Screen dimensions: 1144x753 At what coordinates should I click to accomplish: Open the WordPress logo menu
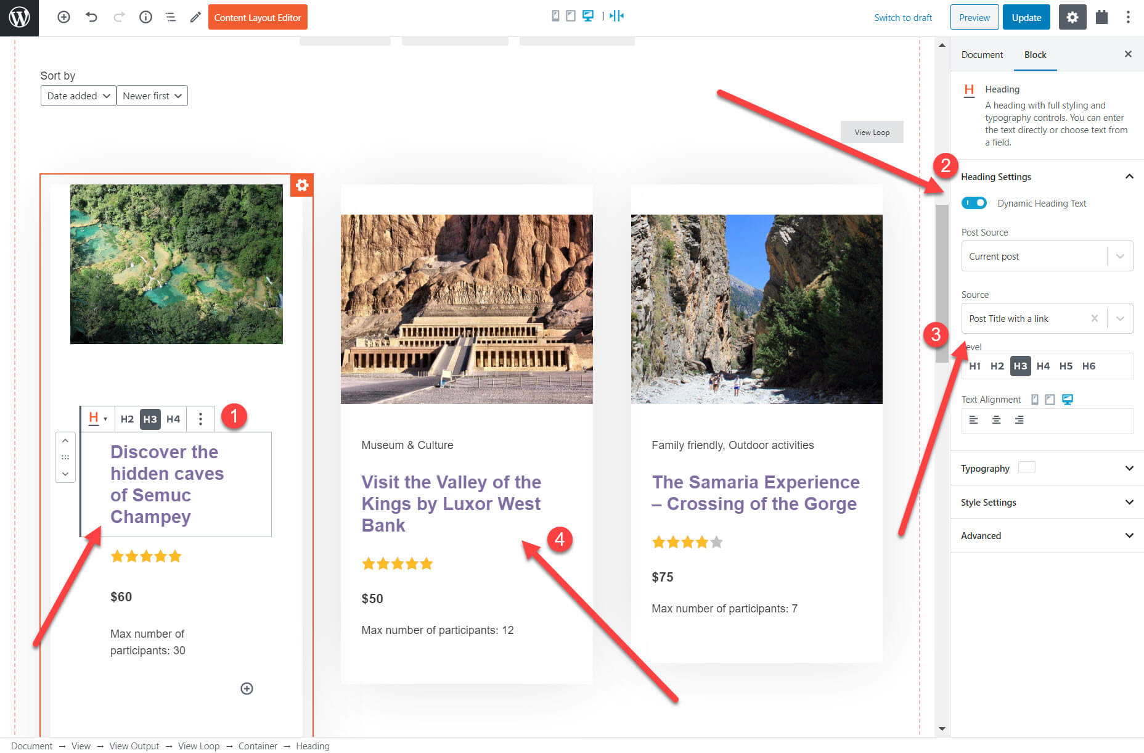(x=19, y=17)
